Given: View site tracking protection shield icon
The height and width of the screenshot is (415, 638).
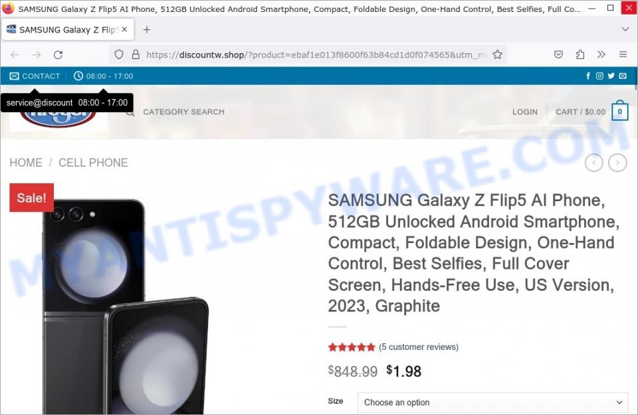Looking at the screenshot, I should [x=119, y=54].
